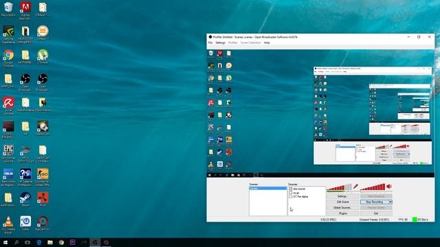The width and height of the screenshot is (440, 247).
Task: Adjust the desktop audio volume meter slider
Action: click(x=373, y=187)
